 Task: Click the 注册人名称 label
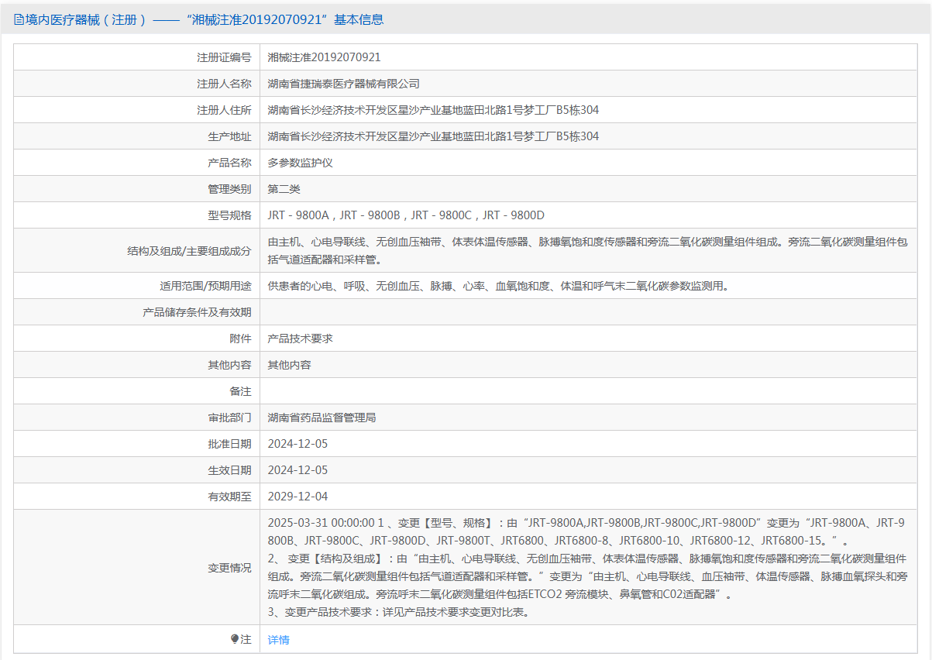[224, 84]
